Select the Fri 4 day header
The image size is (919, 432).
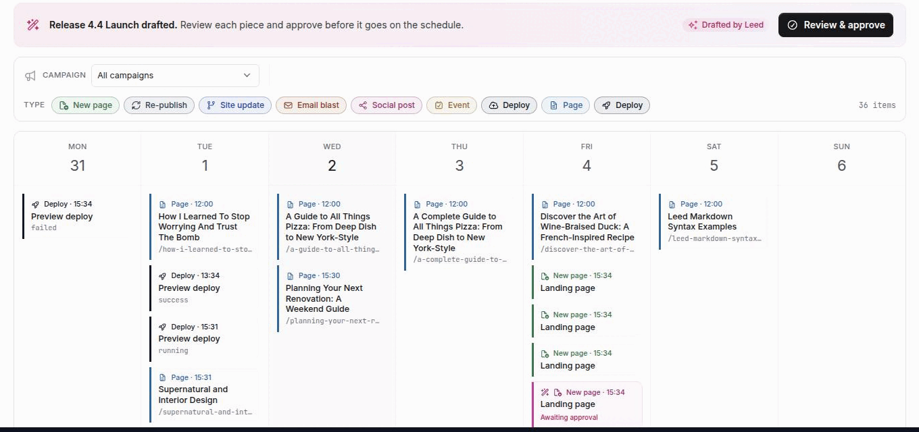587,159
